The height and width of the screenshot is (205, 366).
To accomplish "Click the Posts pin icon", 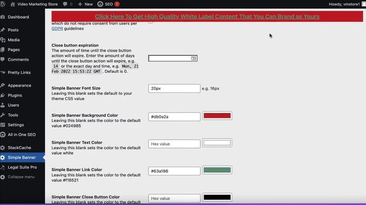I will coord(2,30).
